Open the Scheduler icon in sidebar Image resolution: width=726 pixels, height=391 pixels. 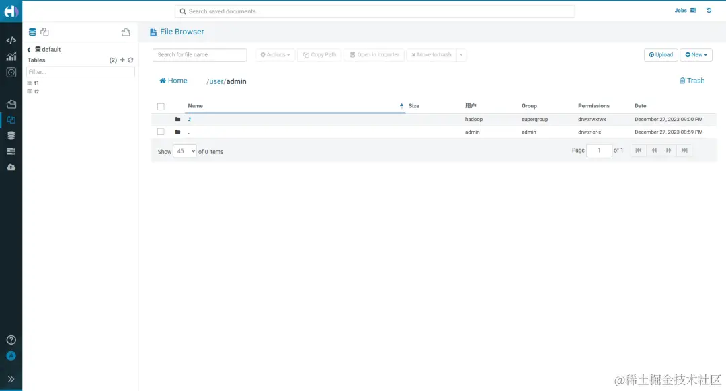pos(11,72)
